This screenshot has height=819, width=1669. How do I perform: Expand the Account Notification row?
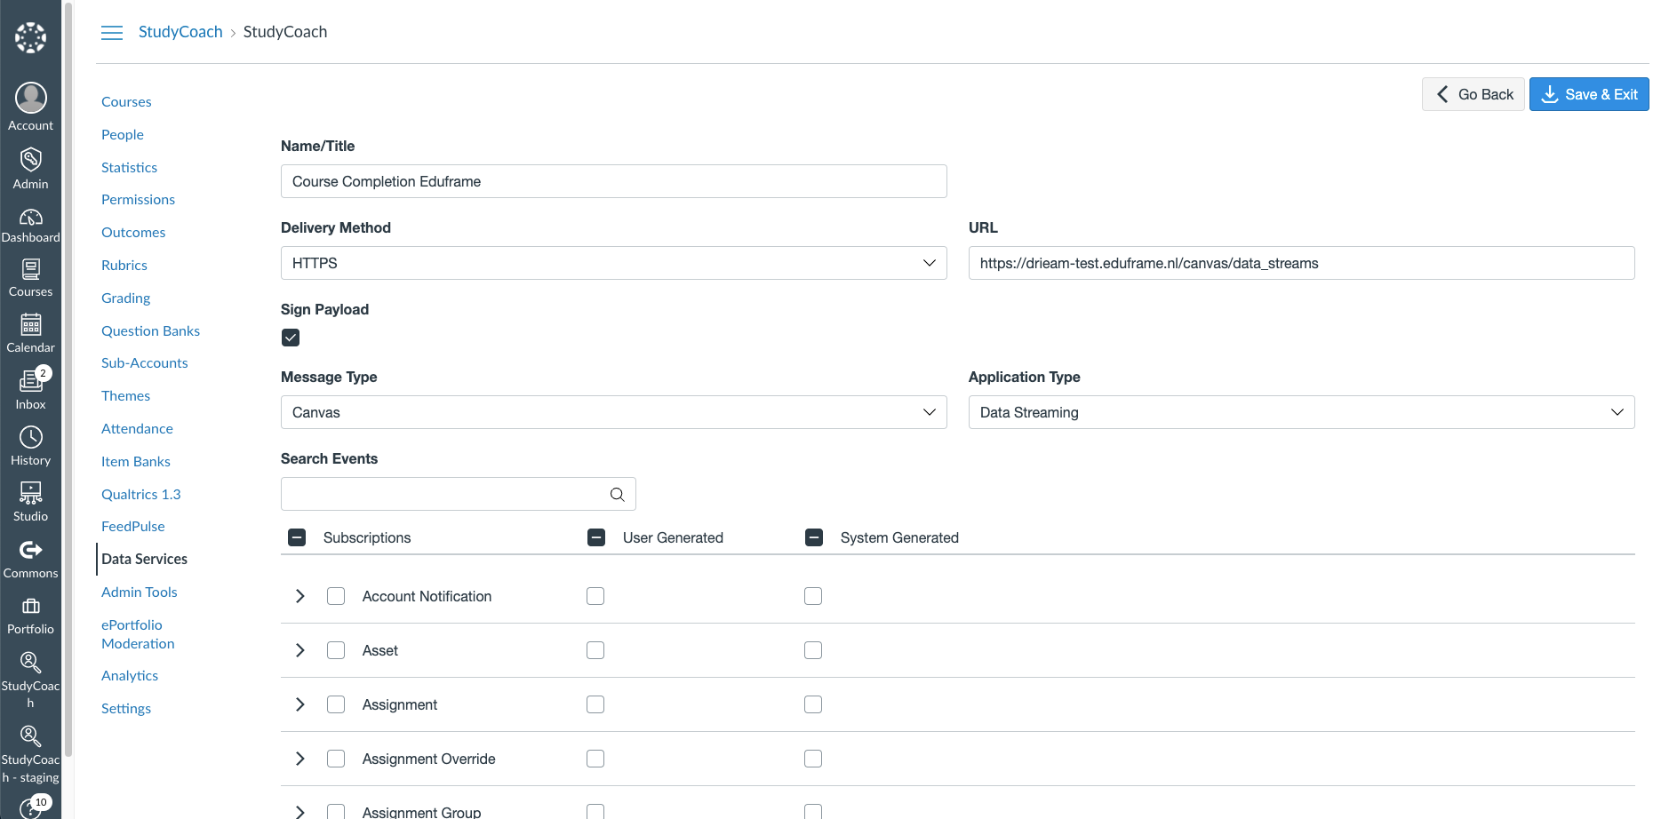pyautogui.click(x=299, y=596)
